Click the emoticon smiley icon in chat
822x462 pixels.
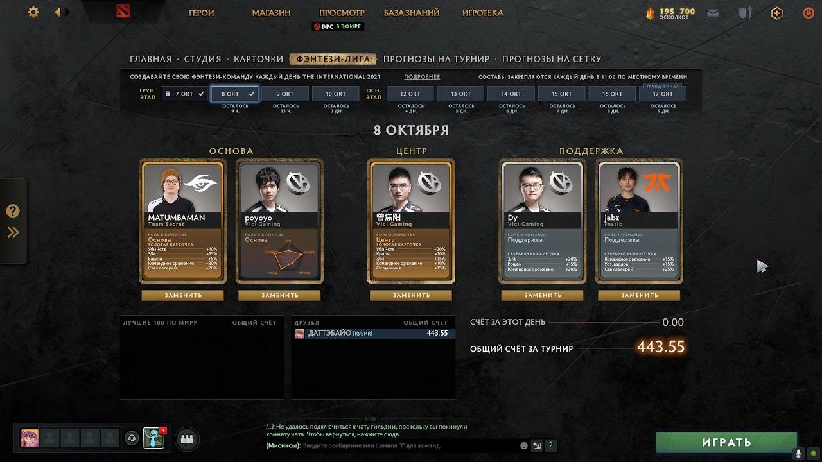coord(524,445)
